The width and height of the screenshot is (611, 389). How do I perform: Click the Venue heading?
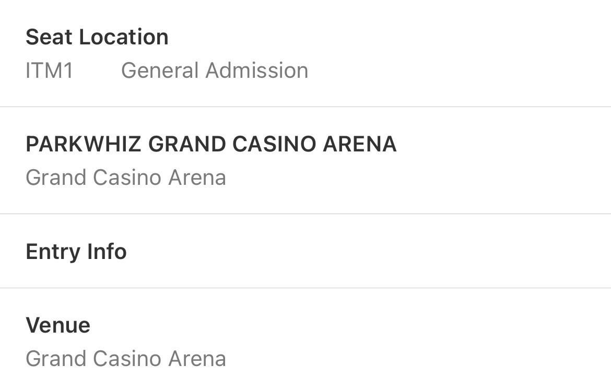tap(58, 325)
